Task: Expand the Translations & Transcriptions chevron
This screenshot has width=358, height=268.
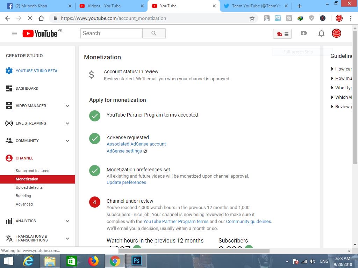Action: coord(67,238)
